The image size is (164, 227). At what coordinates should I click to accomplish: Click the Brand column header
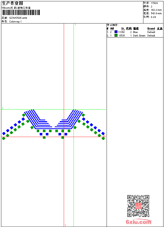point(151,29)
